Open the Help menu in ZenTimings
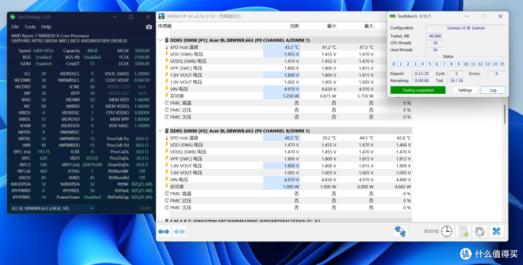The image size is (523, 265). (x=46, y=27)
